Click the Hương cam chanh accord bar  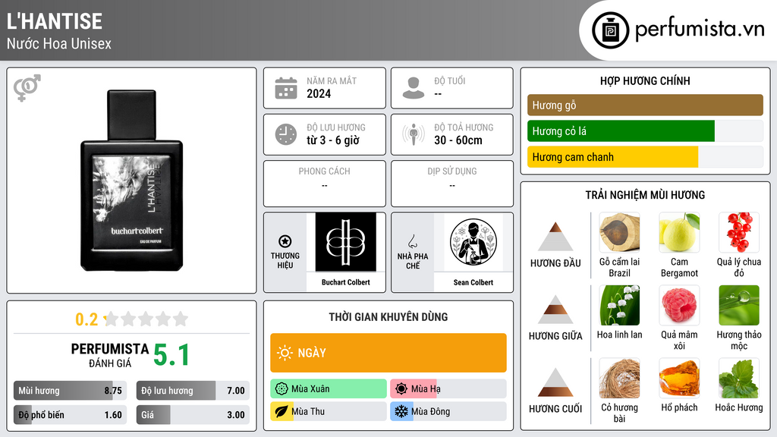point(645,157)
